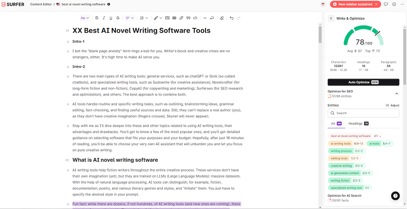
Task: Switch to the Headings tab
Action: click(359, 124)
